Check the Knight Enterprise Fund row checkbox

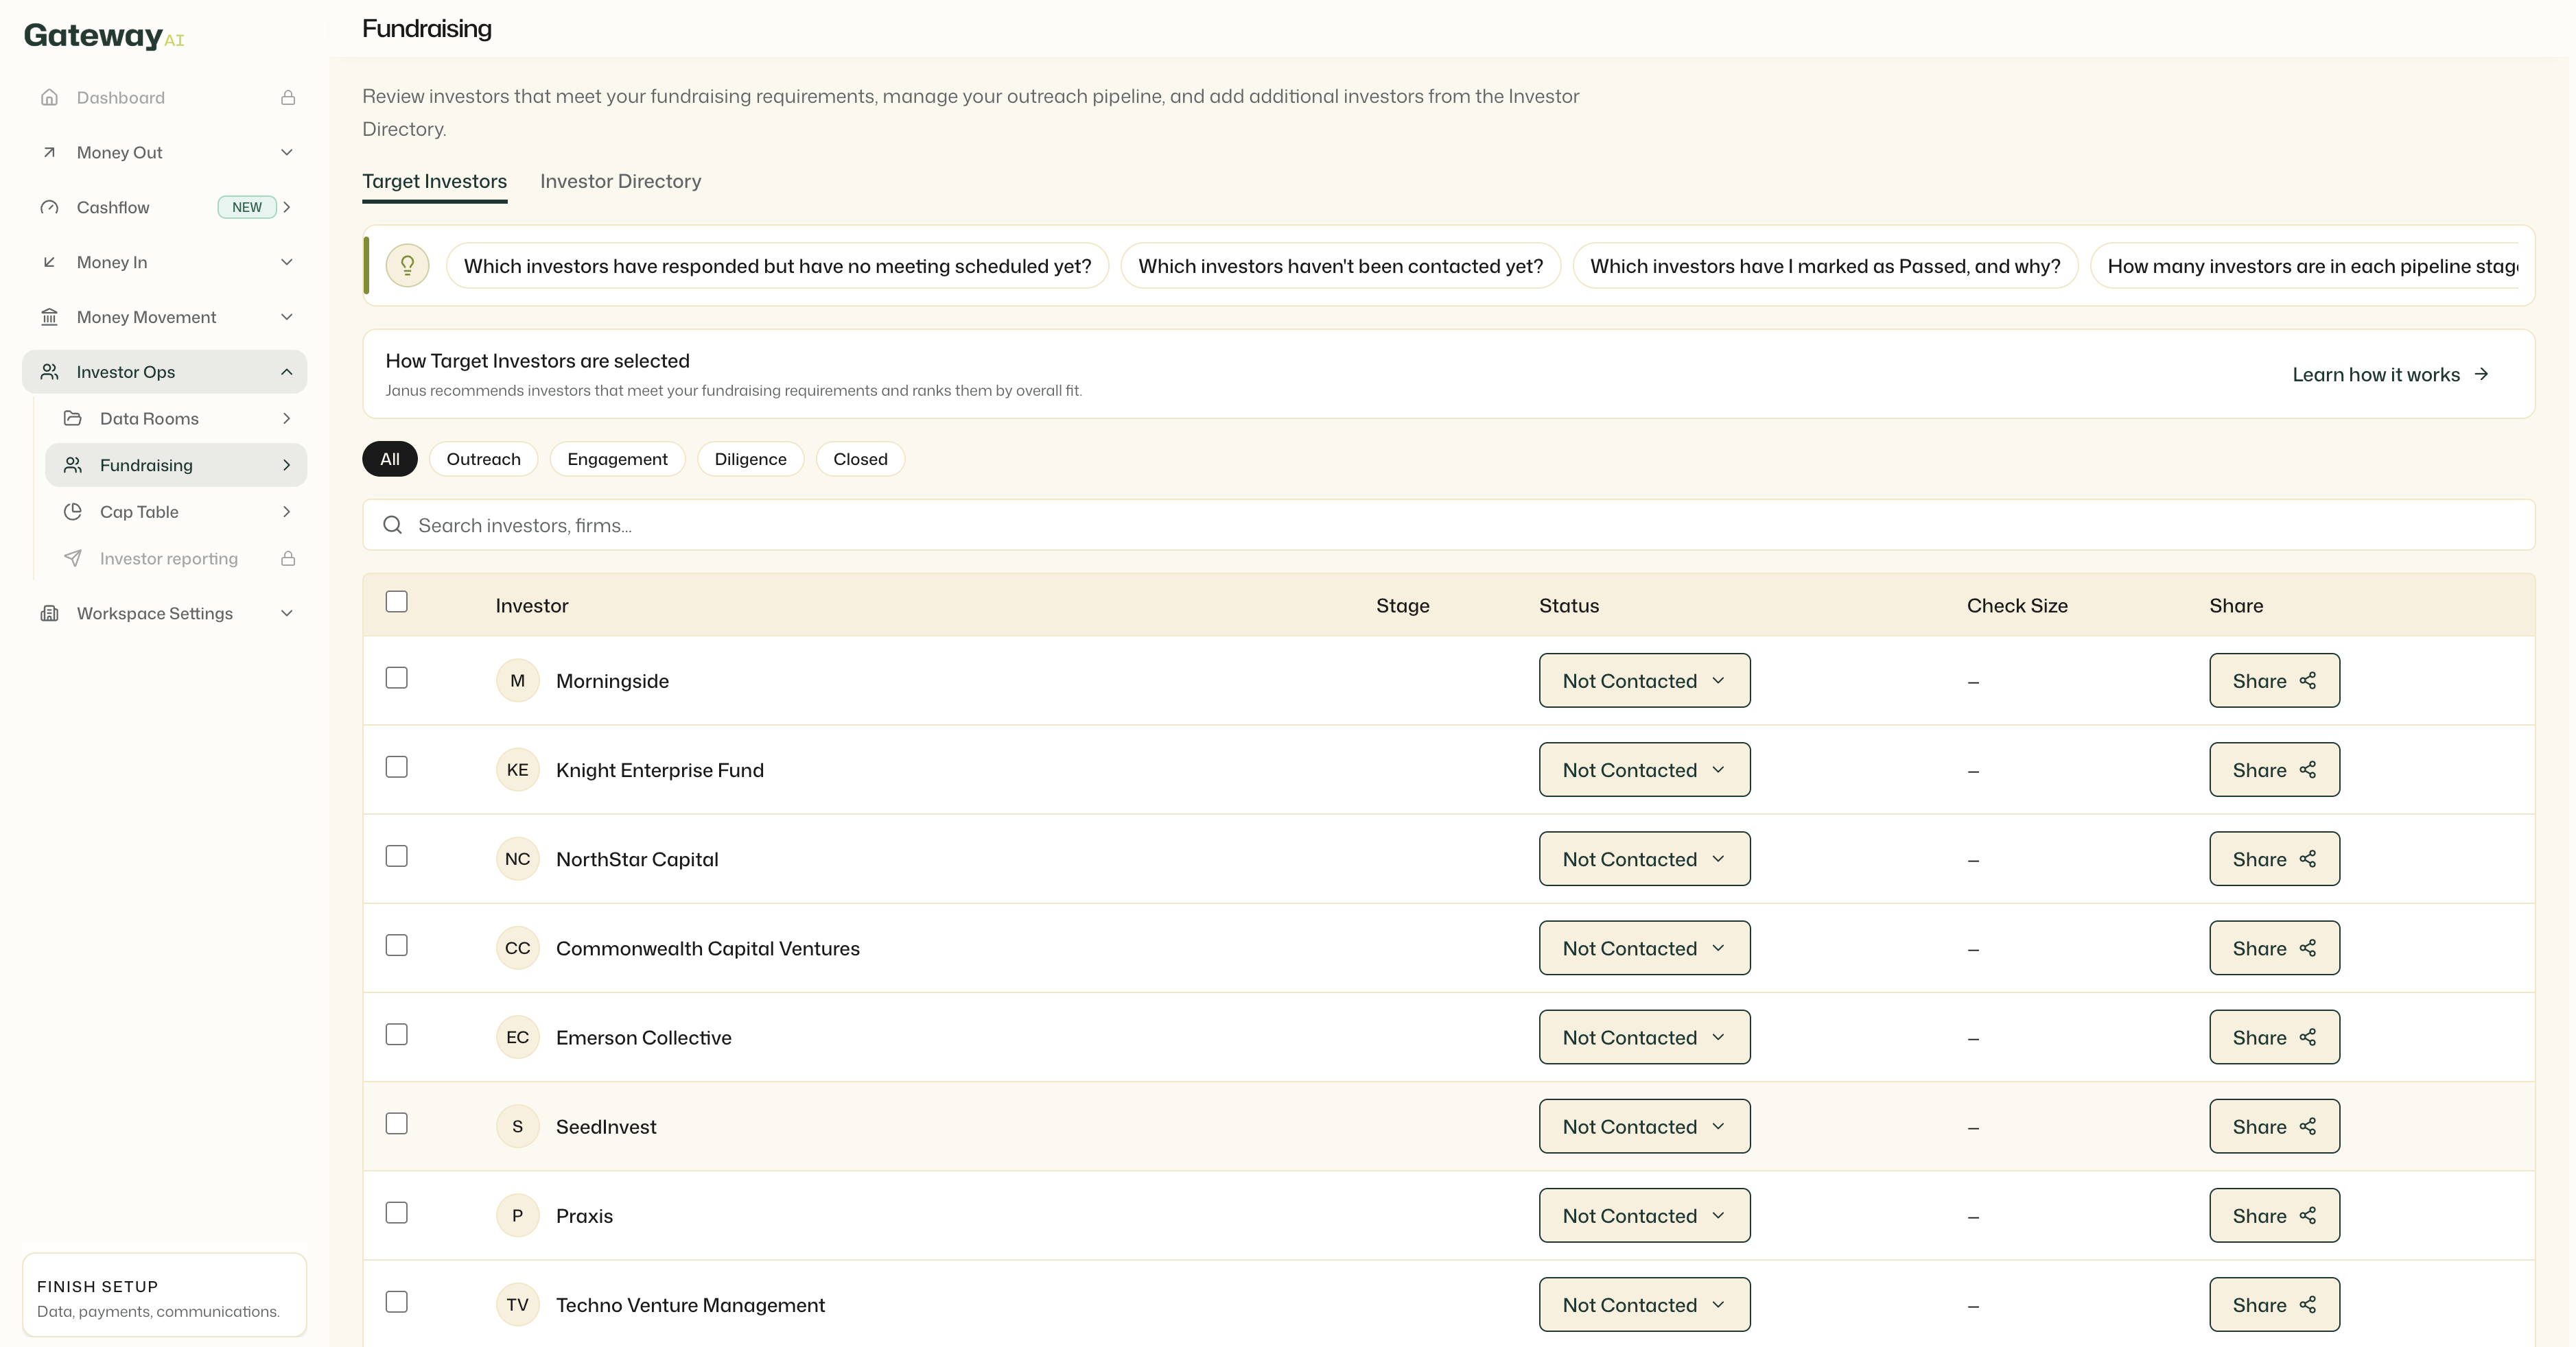click(397, 766)
